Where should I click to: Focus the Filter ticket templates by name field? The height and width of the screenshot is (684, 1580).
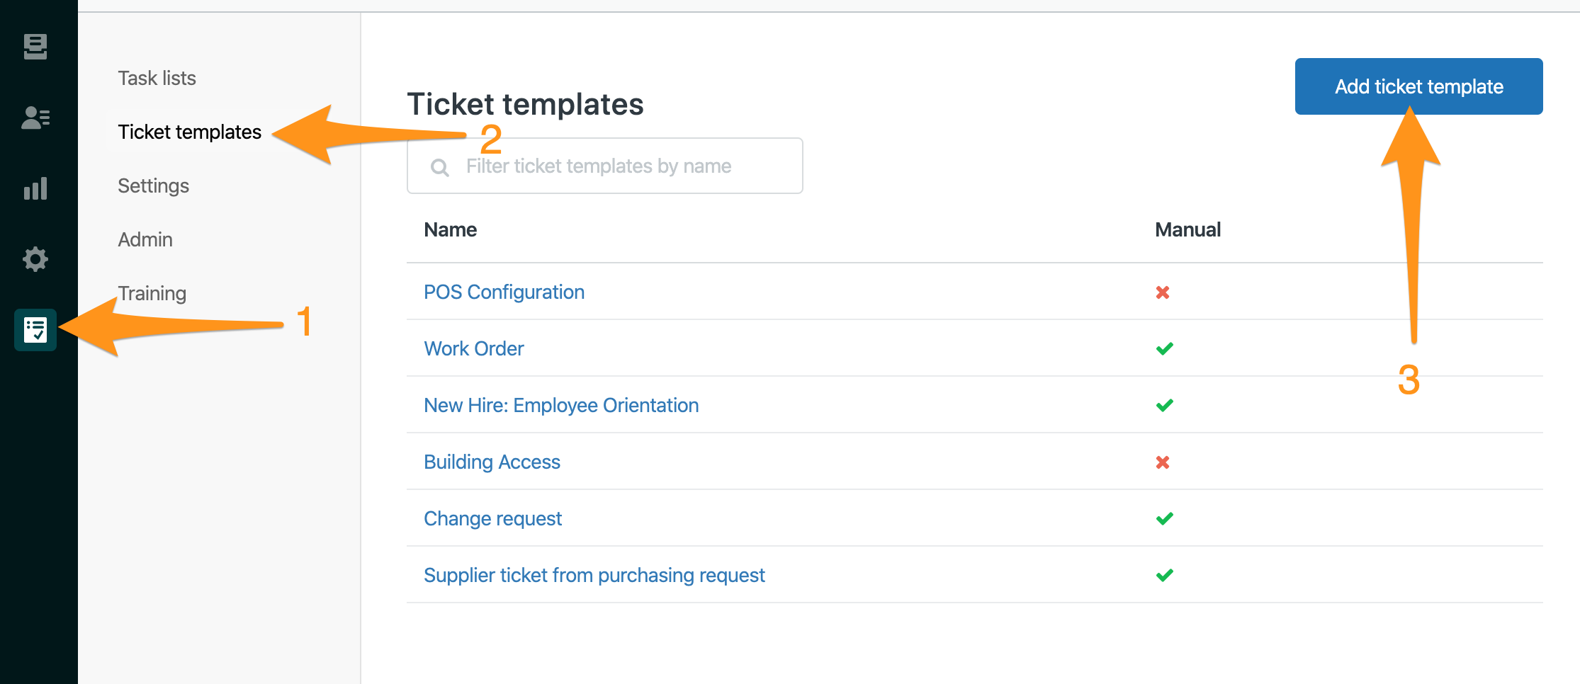pyautogui.click(x=605, y=166)
